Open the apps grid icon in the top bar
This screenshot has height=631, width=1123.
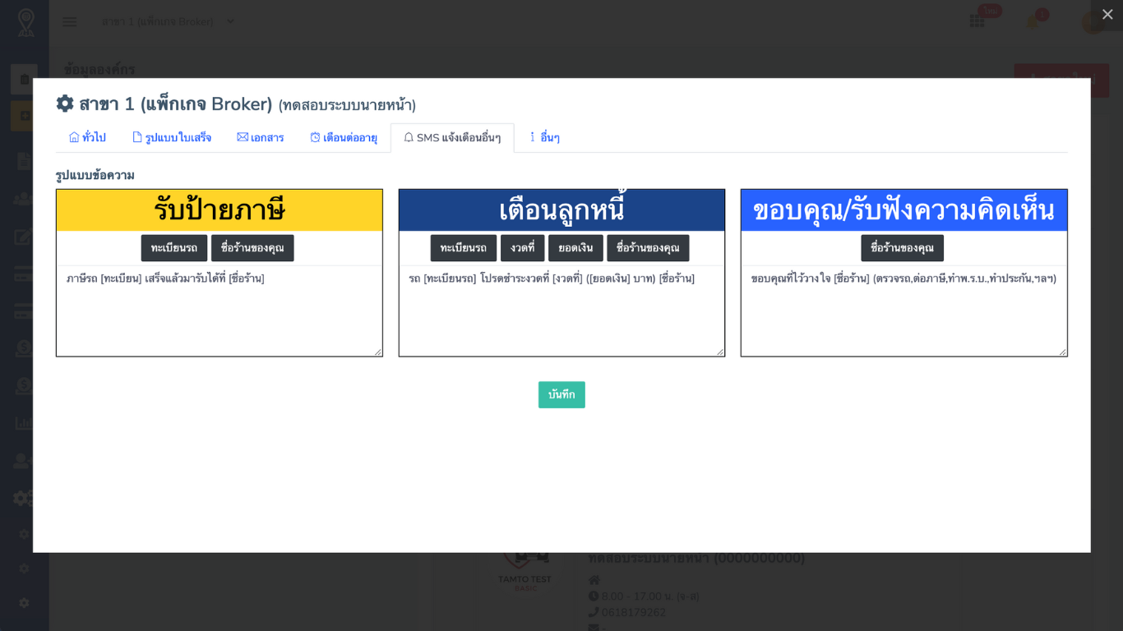[977, 21]
